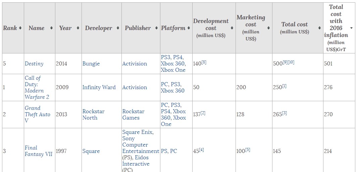This screenshot has height=172, width=358.
Task: Open the Rockstar Games publisher link
Action: pyautogui.click(x=133, y=115)
